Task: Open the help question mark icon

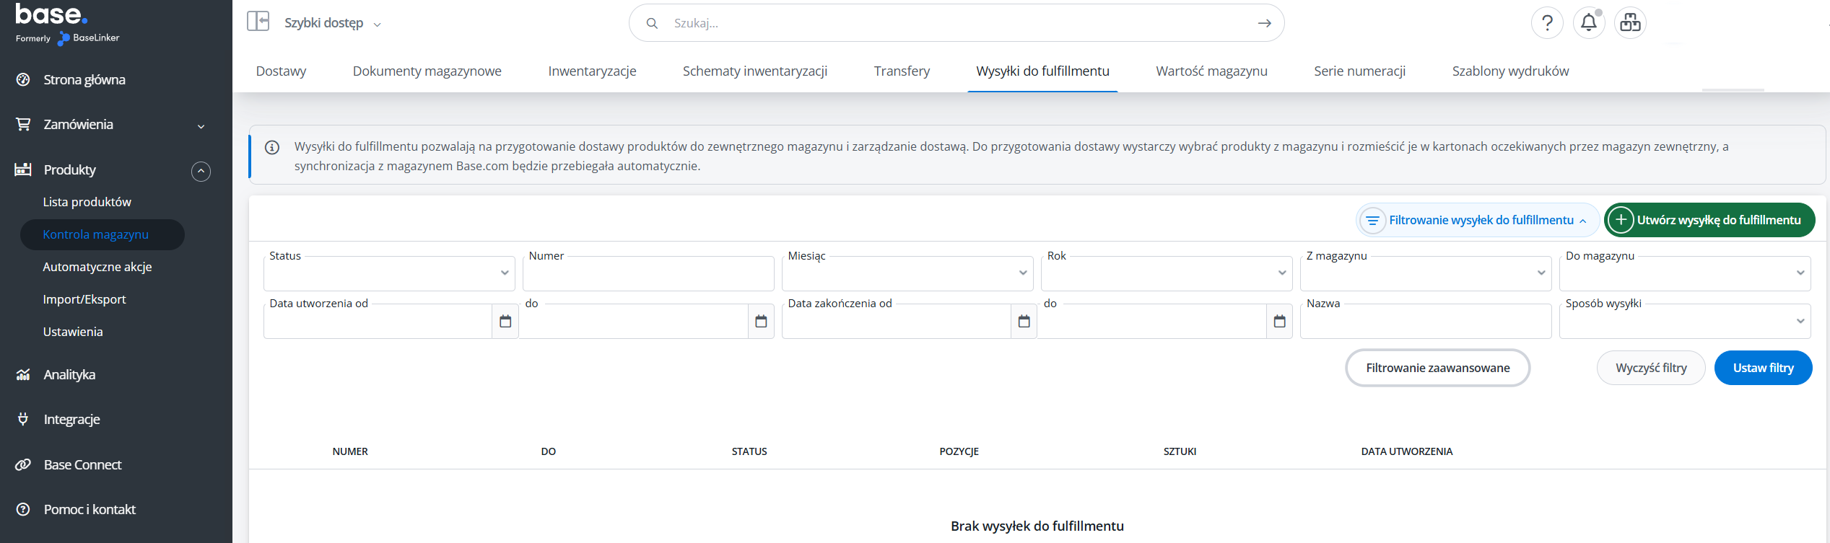Action: pyautogui.click(x=1547, y=23)
